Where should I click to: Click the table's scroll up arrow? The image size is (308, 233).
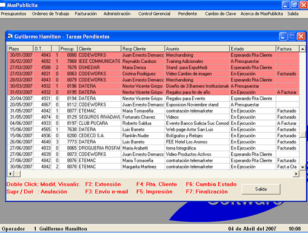click(x=302, y=49)
